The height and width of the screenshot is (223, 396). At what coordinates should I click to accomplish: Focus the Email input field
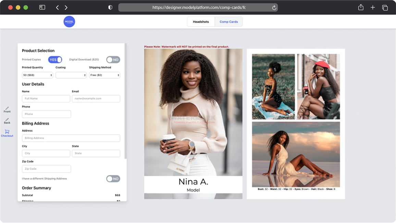tap(96, 99)
